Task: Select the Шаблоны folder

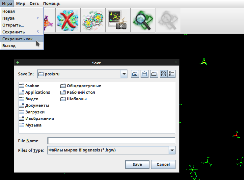Action: [73, 99]
